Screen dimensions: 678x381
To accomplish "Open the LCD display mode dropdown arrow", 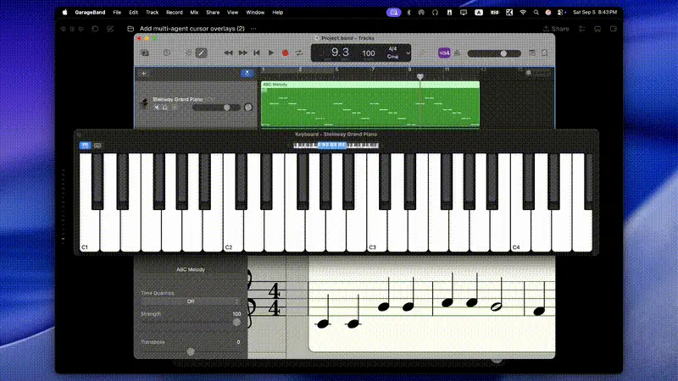I will pyautogui.click(x=408, y=53).
